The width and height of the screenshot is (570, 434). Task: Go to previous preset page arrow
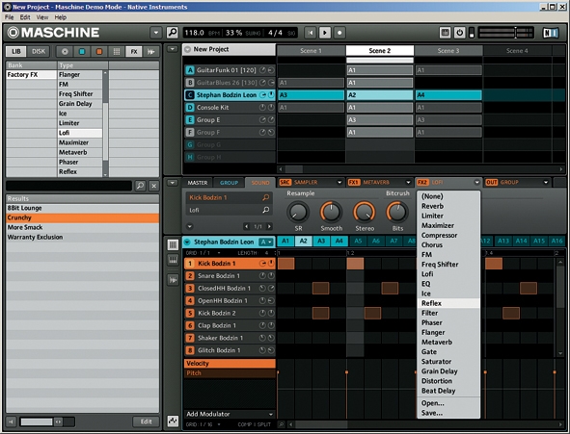coord(247,226)
